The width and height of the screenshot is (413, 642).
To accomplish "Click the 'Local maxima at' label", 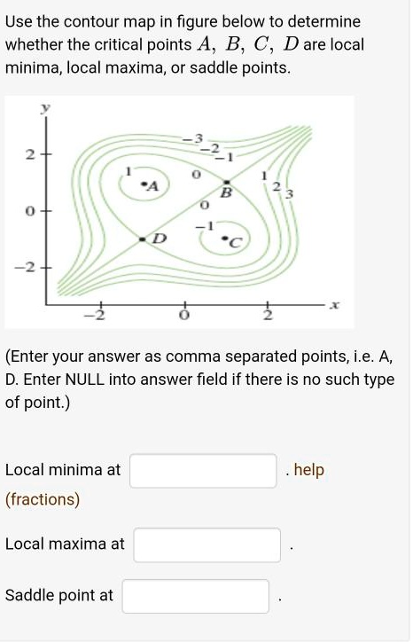I will pos(65,544).
